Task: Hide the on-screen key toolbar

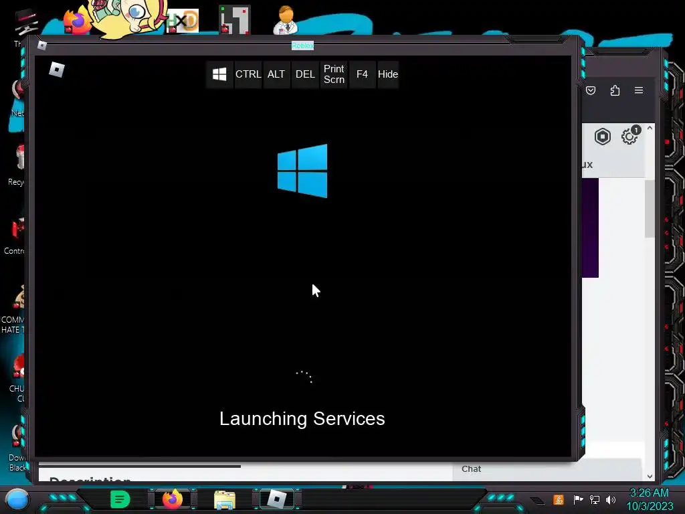Action: 388,74
